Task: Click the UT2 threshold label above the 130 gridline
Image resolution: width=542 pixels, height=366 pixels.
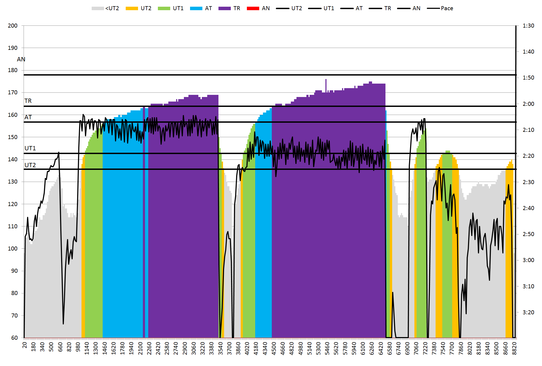Action: pyautogui.click(x=30, y=165)
